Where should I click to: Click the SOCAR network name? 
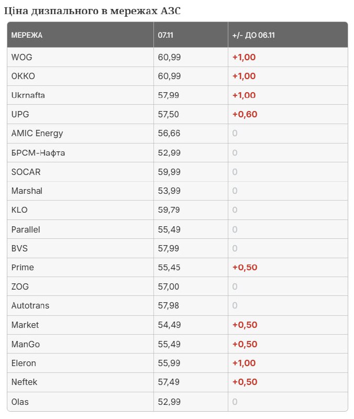point(26,172)
